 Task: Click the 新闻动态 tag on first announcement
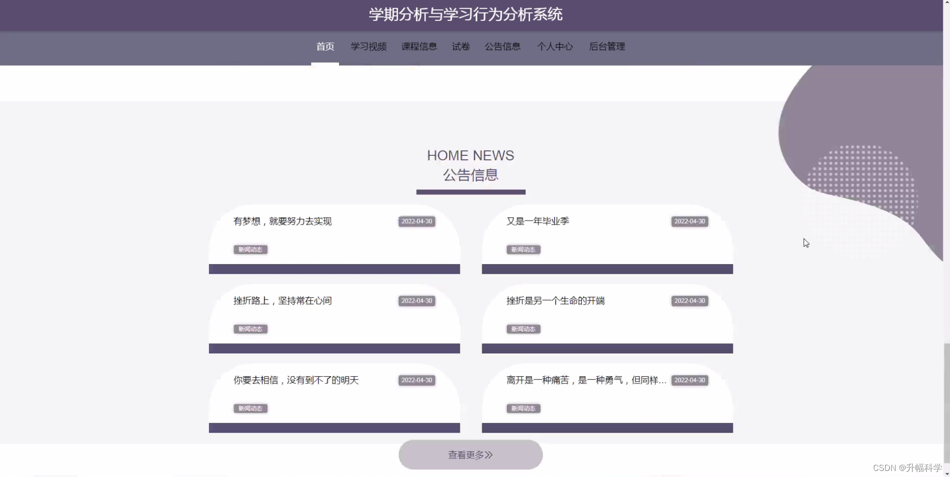click(x=250, y=249)
